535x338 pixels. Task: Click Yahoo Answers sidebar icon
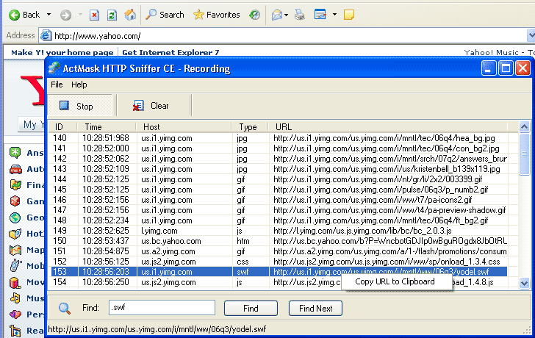pos(15,152)
